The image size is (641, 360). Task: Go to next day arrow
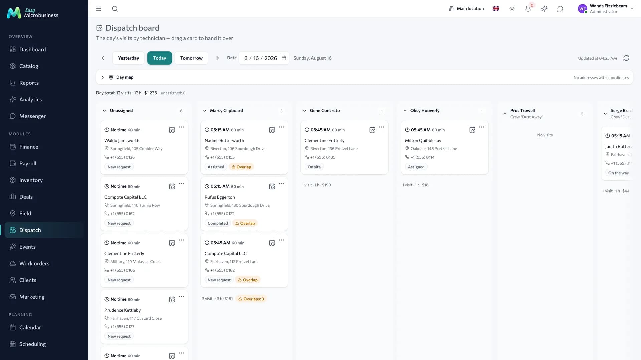pyautogui.click(x=218, y=58)
